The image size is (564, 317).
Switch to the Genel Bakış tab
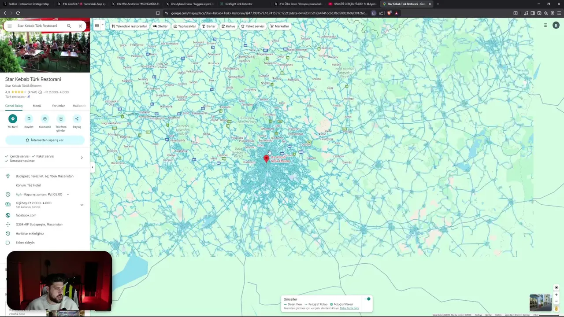(14, 106)
